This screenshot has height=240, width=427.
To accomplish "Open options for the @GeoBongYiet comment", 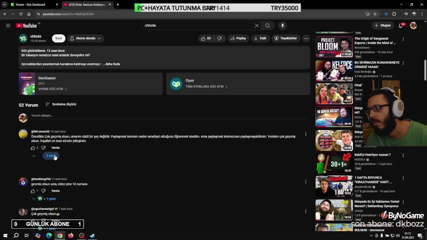I will (x=306, y=182).
